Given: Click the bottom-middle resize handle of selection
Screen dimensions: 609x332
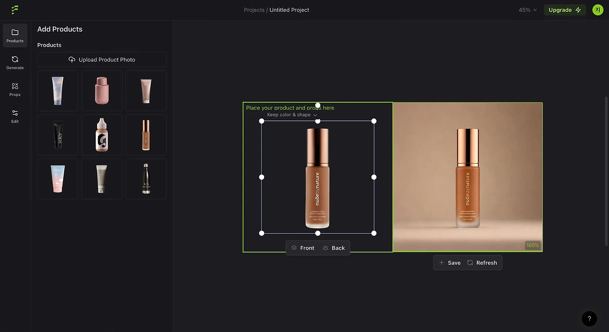Looking at the screenshot, I should [x=318, y=233].
